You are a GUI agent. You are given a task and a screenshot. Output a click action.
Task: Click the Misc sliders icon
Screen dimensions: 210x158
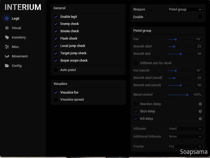click(7, 47)
